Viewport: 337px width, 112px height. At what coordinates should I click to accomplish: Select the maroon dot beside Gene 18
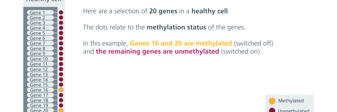pos(61,100)
